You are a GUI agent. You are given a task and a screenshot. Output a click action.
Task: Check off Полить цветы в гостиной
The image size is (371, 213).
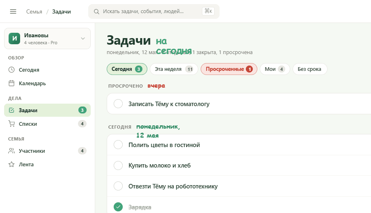118,145
